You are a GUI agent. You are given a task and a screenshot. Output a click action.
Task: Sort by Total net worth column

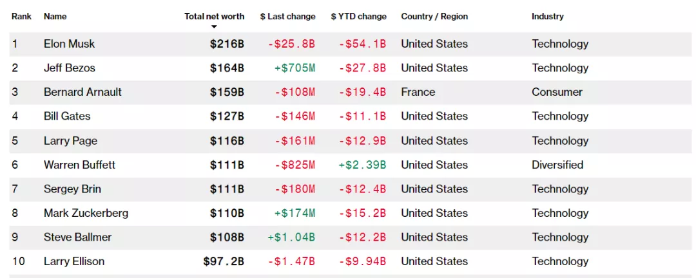point(214,16)
